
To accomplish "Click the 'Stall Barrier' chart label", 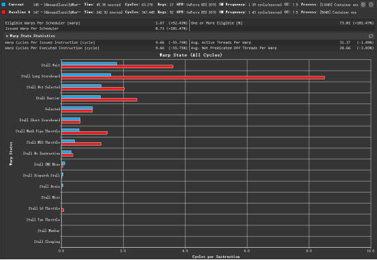I will (48, 98).
